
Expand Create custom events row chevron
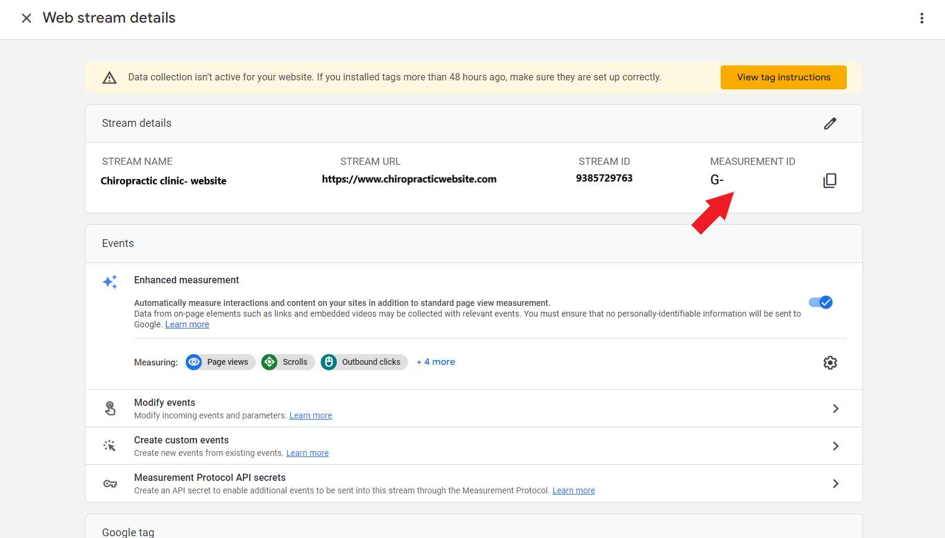pos(835,446)
